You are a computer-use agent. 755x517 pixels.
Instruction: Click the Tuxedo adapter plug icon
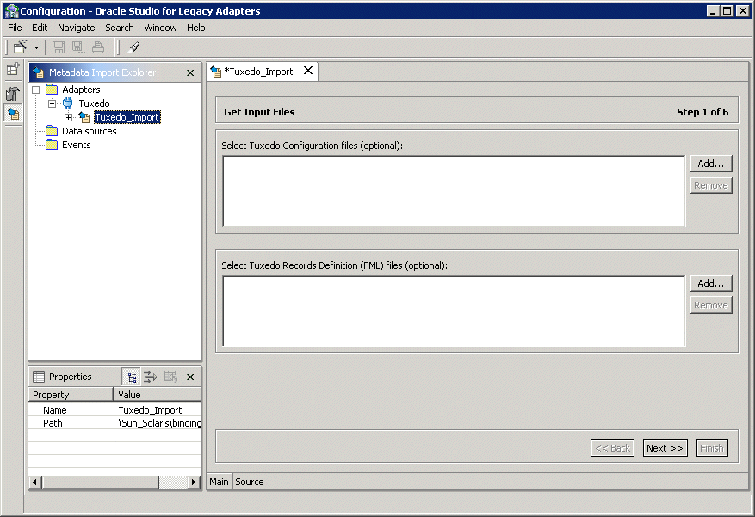[68, 103]
